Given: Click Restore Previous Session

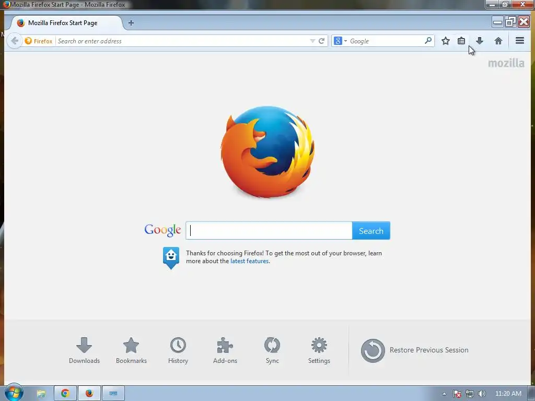Looking at the screenshot, I should tap(414, 350).
